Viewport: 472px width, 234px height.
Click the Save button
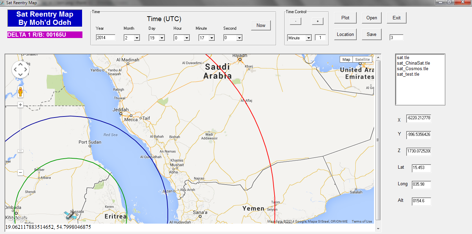tap(372, 34)
